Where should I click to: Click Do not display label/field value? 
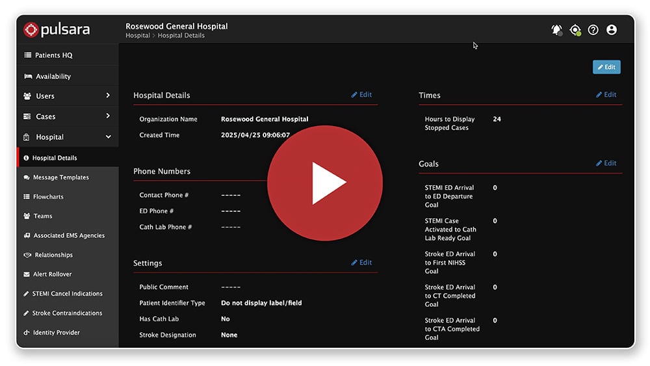261,303
